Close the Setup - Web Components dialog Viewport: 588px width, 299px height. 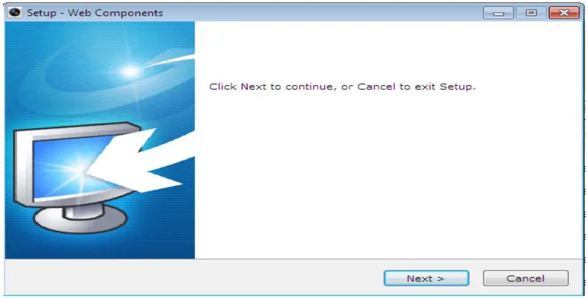tap(564, 13)
